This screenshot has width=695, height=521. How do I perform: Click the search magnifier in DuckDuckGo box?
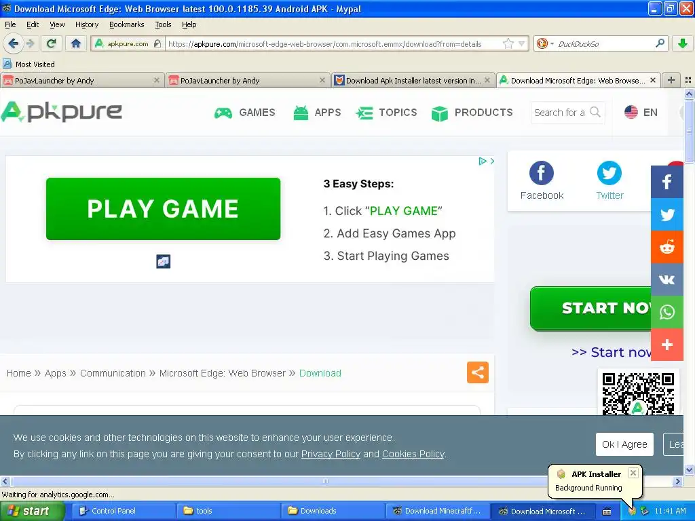(x=660, y=43)
